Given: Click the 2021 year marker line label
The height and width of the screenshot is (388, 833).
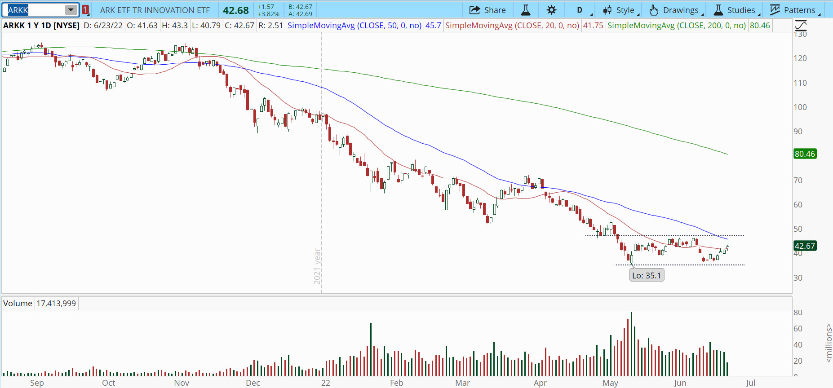Looking at the screenshot, I should click(x=317, y=266).
